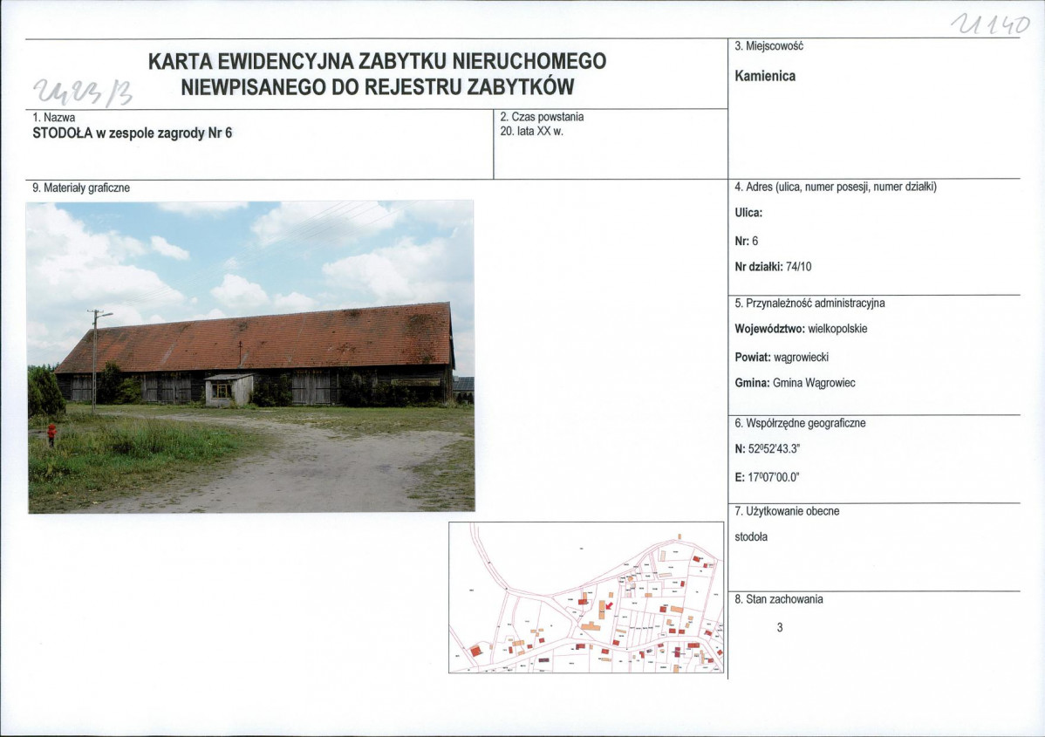Image resolution: width=1045 pixels, height=737 pixels.
Task: Select the condition value '3'
Action: click(780, 628)
